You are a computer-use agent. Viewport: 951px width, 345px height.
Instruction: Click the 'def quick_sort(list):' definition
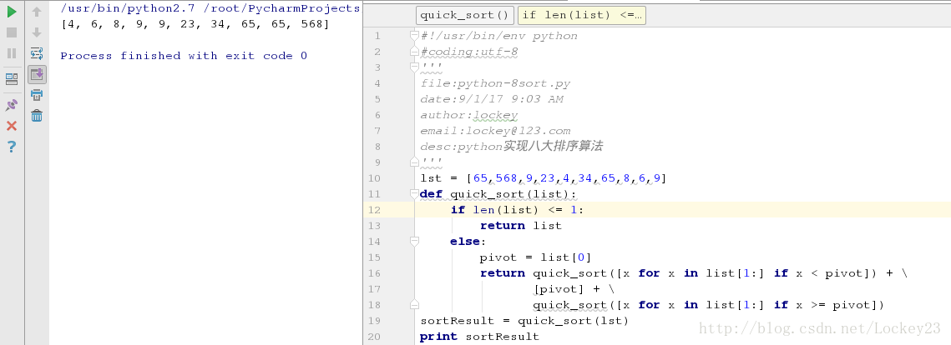point(498,193)
